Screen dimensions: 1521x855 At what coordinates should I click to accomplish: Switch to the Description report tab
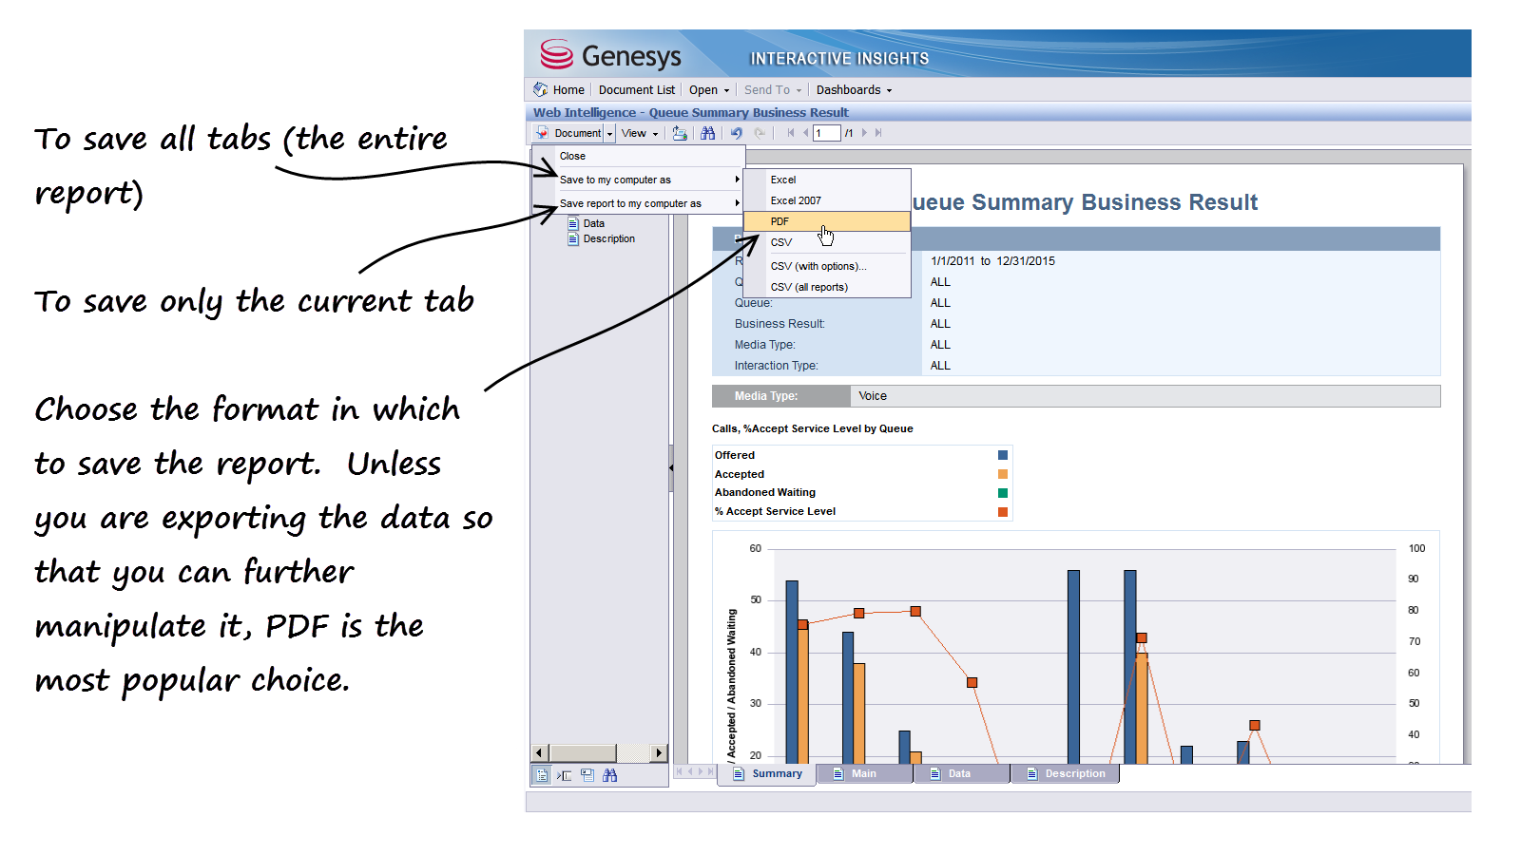[x=1074, y=773]
